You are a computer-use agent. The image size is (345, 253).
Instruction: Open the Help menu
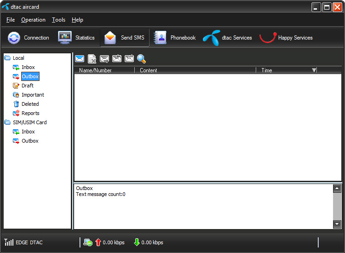[77, 20]
